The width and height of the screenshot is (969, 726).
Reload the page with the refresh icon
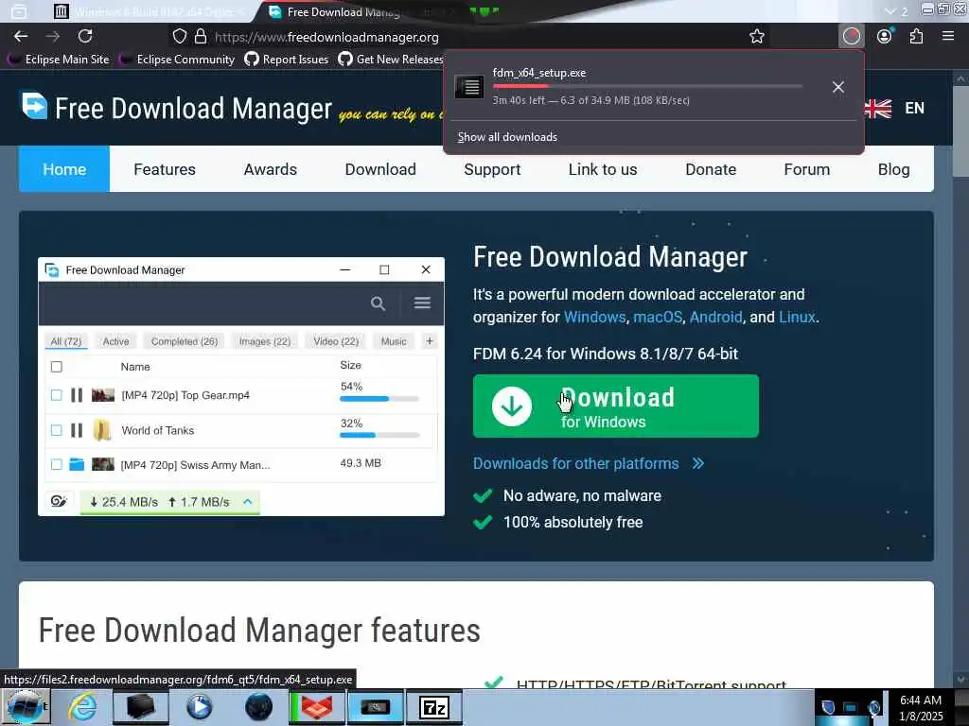pos(85,37)
